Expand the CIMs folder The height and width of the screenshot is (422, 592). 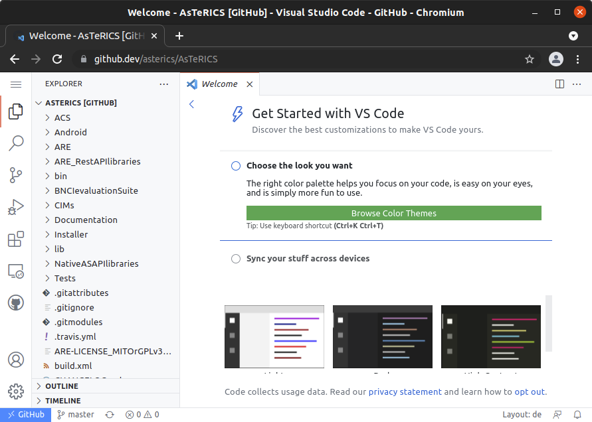click(106, 206)
